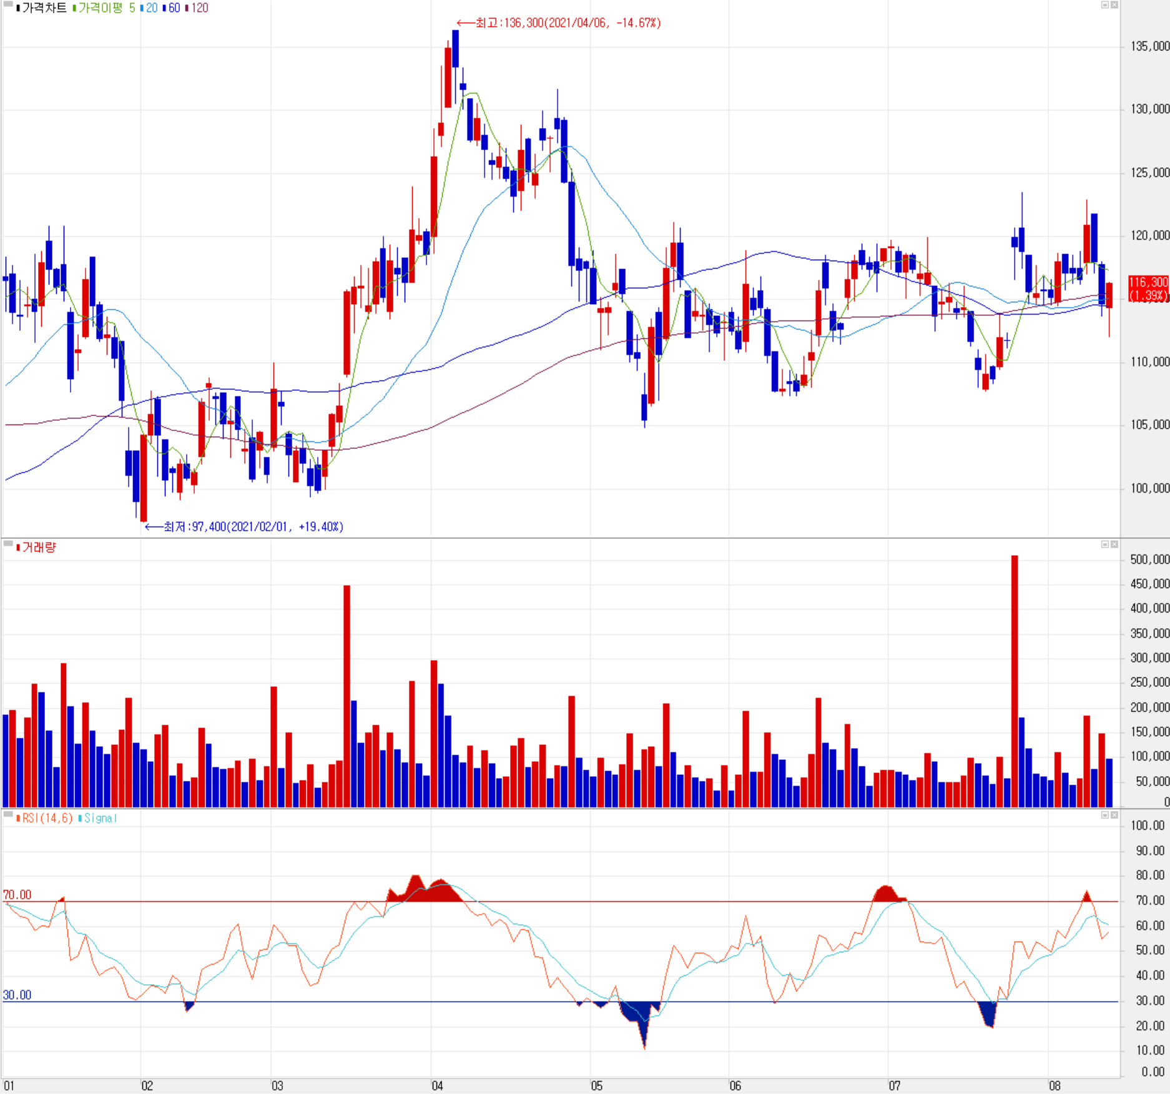Select the 가격차트 legend label
The image size is (1170, 1094).
(44, 8)
